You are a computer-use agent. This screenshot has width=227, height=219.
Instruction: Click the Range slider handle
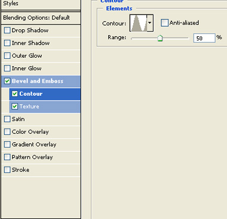[x=160, y=38]
